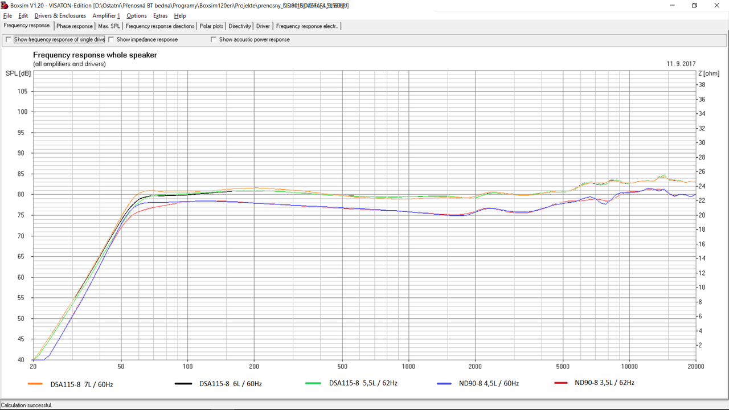Click the legend label DSA115-8 5,5L / 62Hz
Screen dimensions: 729x410
363,383
